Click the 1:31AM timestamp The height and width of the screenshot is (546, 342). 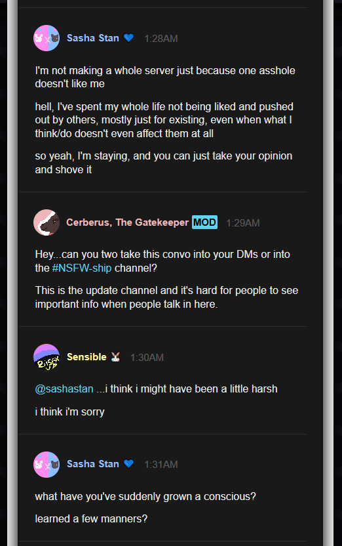(x=161, y=465)
